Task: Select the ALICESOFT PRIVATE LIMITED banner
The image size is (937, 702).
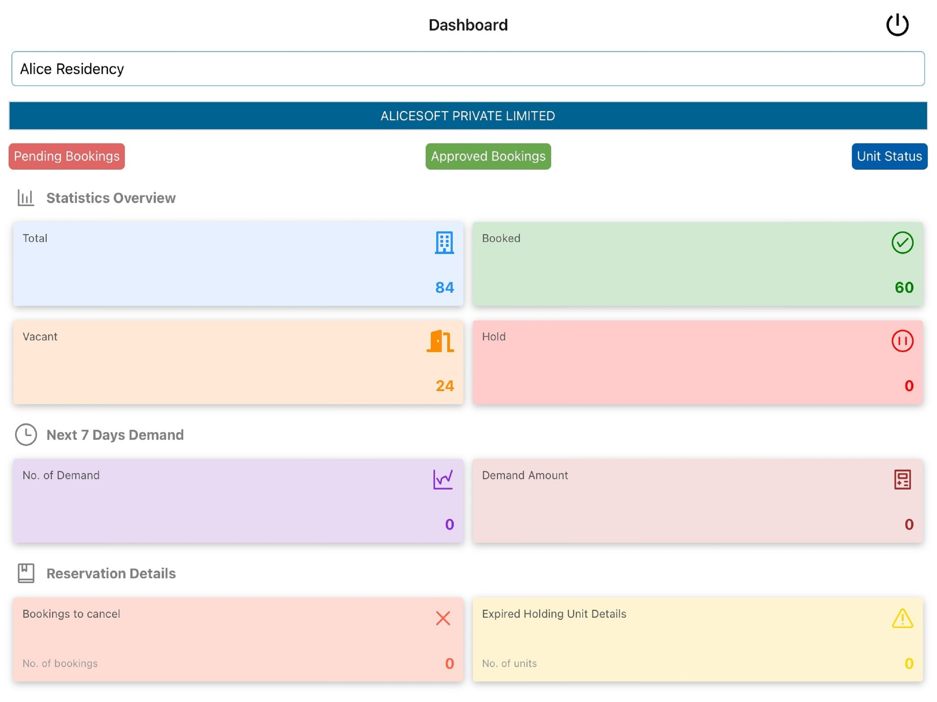Action: click(468, 116)
